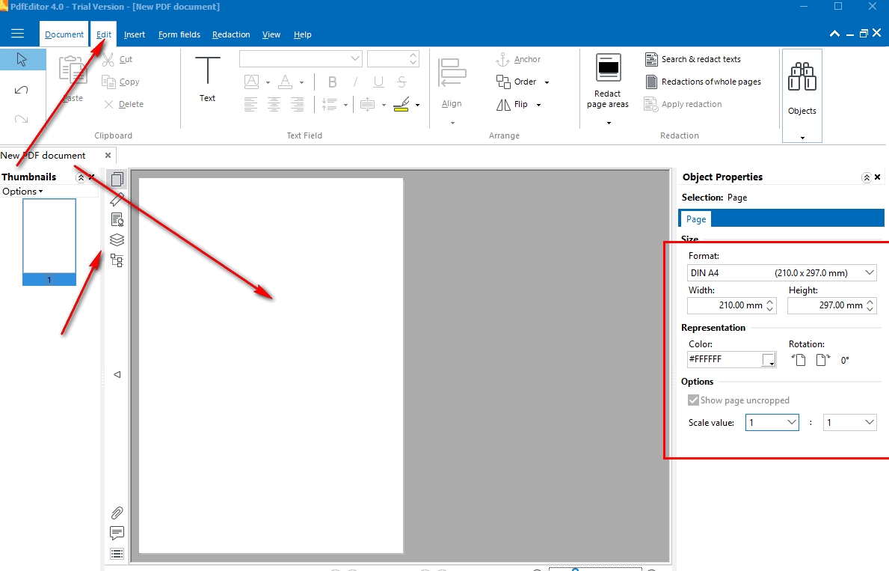Open the page Color swatch picker
This screenshot has width=889, height=571.
point(769,360)
